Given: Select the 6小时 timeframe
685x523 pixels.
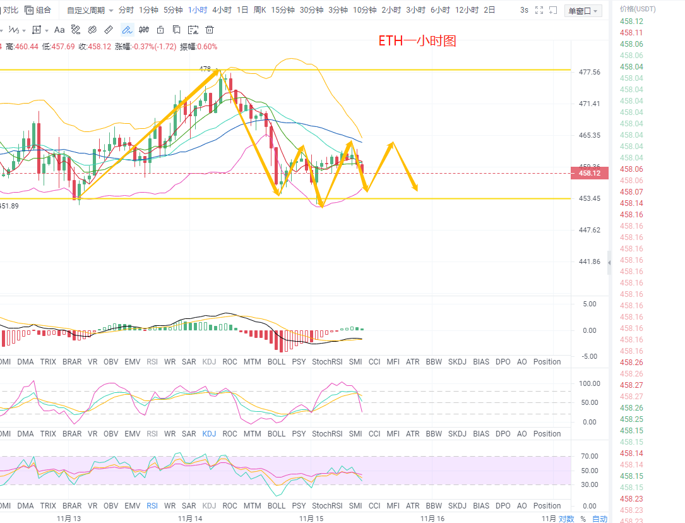Looking at the screenshot, I should coord(440,10).
